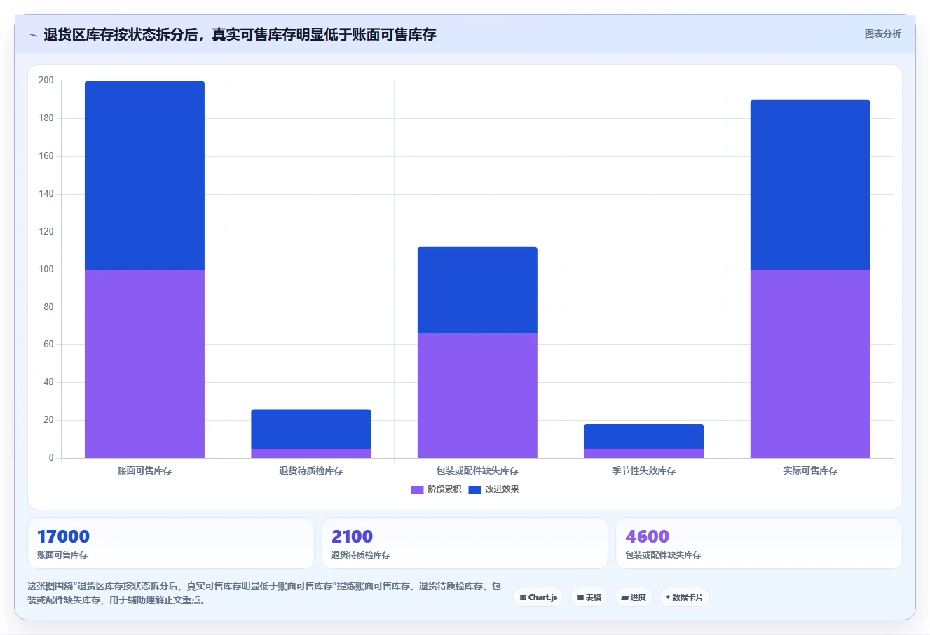This screenshot has width=930, height=635.
Task: Open the 17000 账面可售库存 data card
Action: coord(170,543)
